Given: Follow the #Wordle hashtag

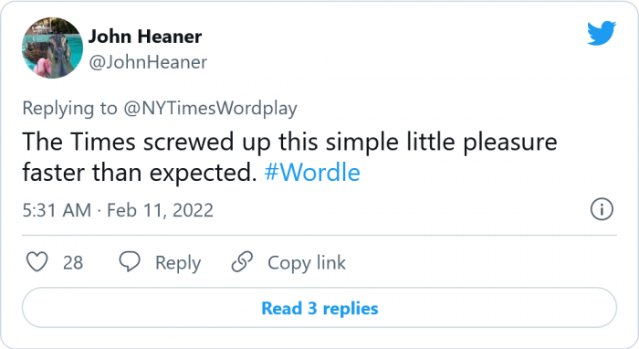Looking at the screenshot, I should click(312, 173).
